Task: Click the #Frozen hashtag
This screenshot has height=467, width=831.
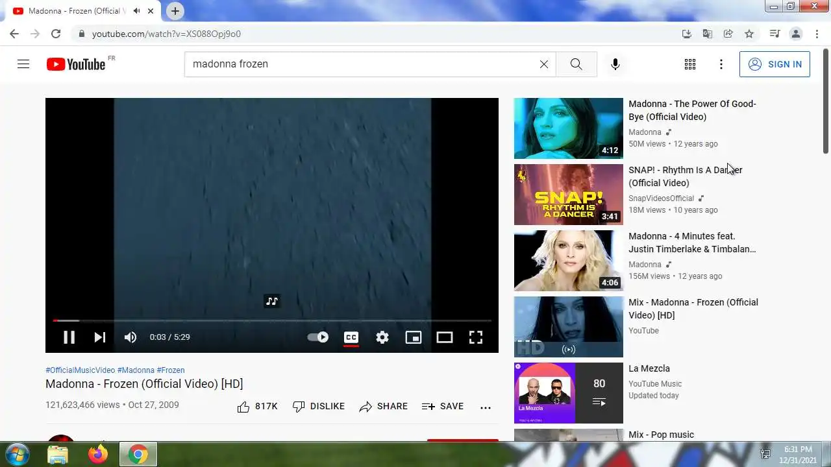Action: tap(171, 370)
